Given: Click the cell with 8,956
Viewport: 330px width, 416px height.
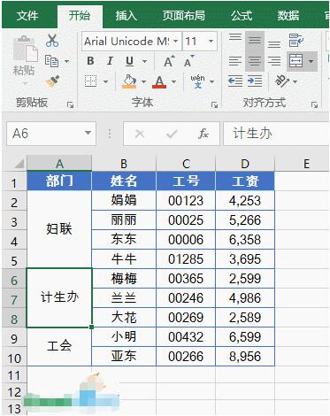Looking at the screenshot, I should [245, 356].
